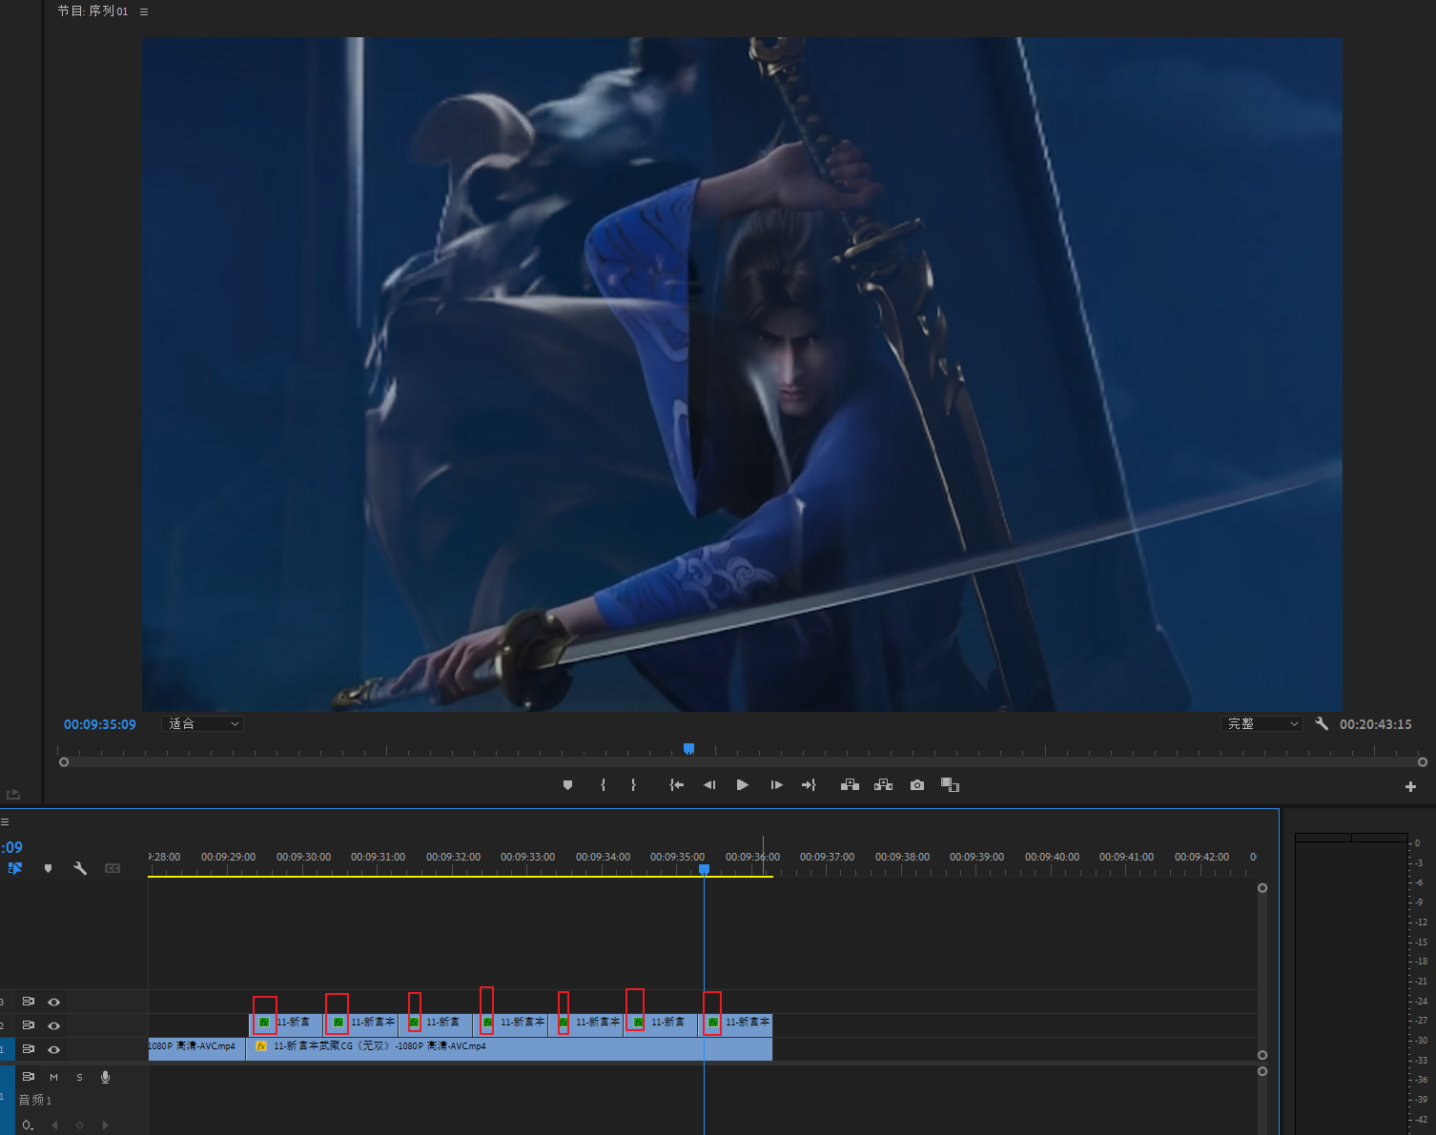Open the 完整 playback resolution dropdown
Viewport: 1436px width, 1135px height.
pos(1261,724)
